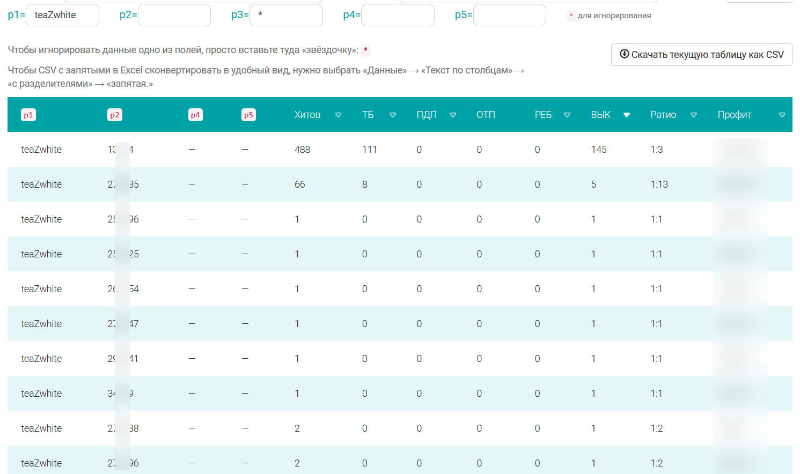Image resolution: width=800 pixels, height=474 pixels.
Task: Sort by ПДП column arrow
Action: pos(453,115)
